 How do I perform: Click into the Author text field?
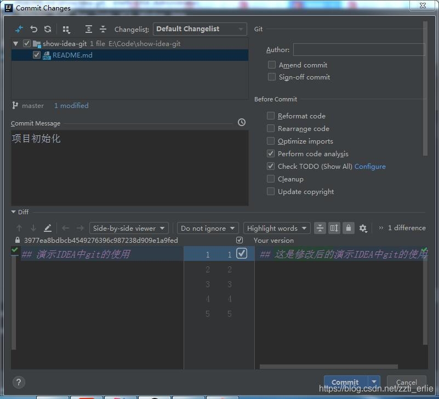pos(358,50)
